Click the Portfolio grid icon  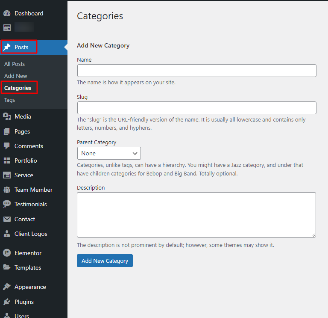point(7,160)
